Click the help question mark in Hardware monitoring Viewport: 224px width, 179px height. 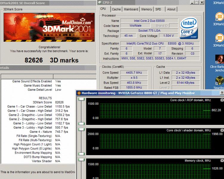[x=222, y=93]
